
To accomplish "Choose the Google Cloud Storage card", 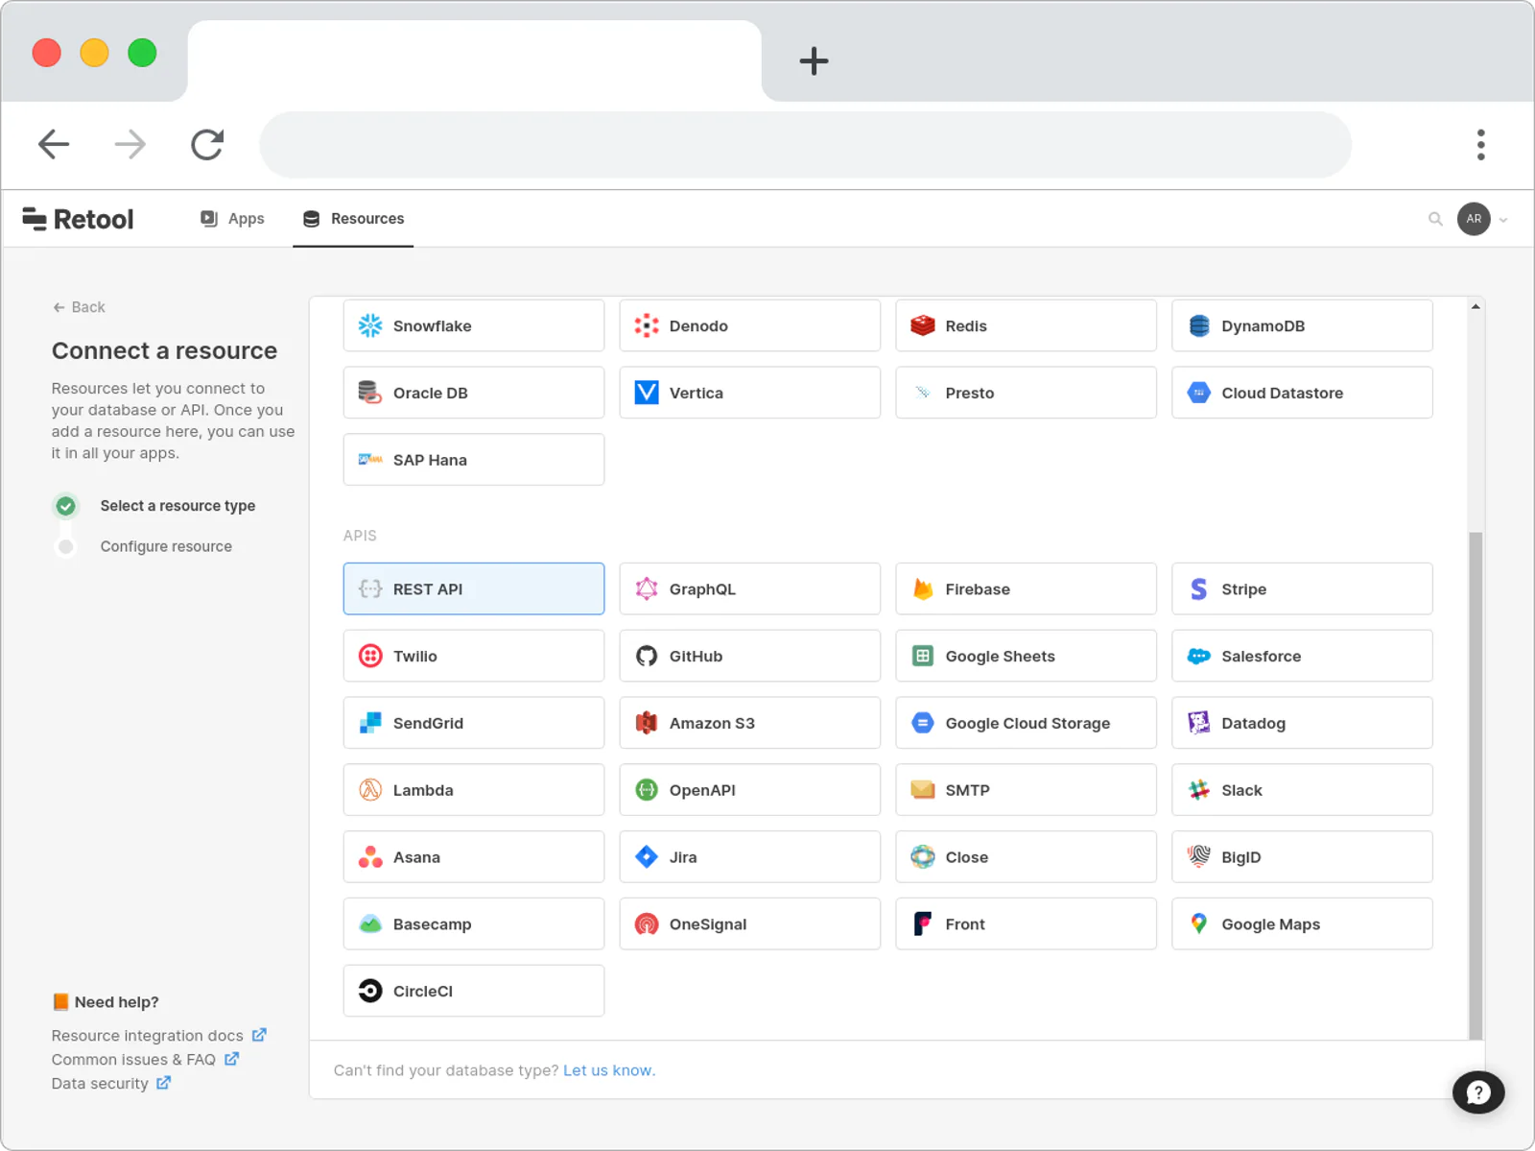I will 1026,723.
